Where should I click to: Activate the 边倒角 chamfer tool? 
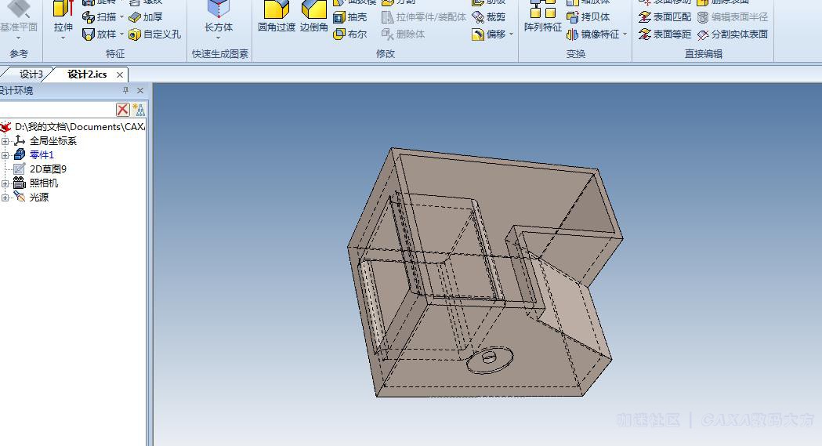tap(313, 17)
